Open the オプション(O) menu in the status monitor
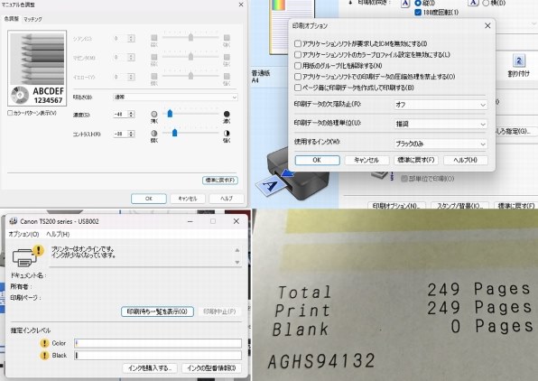The image size is (538, 381). pyautogui.click(x=23, y=234)
